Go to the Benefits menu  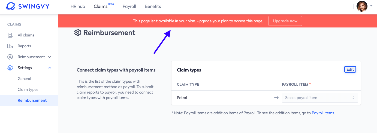click(x=153, y=6)
